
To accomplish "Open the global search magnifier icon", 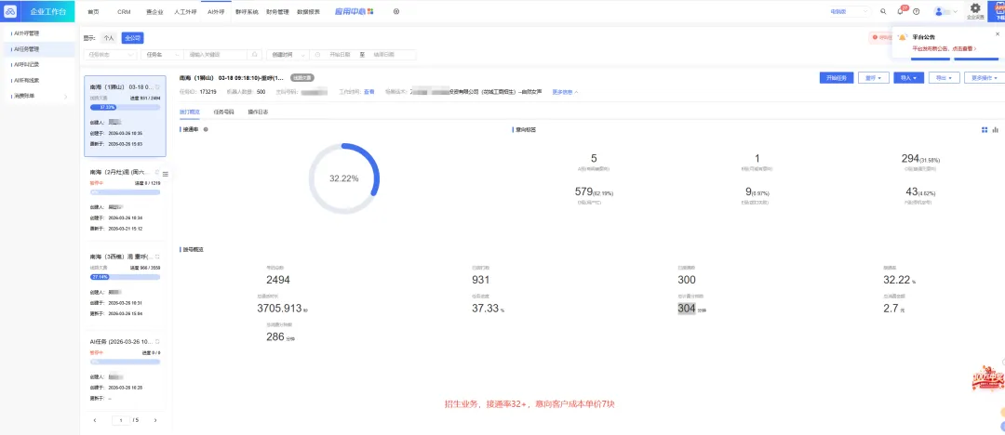I will coord(884,11).
